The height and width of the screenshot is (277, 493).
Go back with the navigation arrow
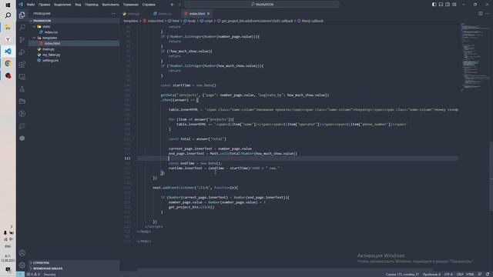click(x=173, y=5)
